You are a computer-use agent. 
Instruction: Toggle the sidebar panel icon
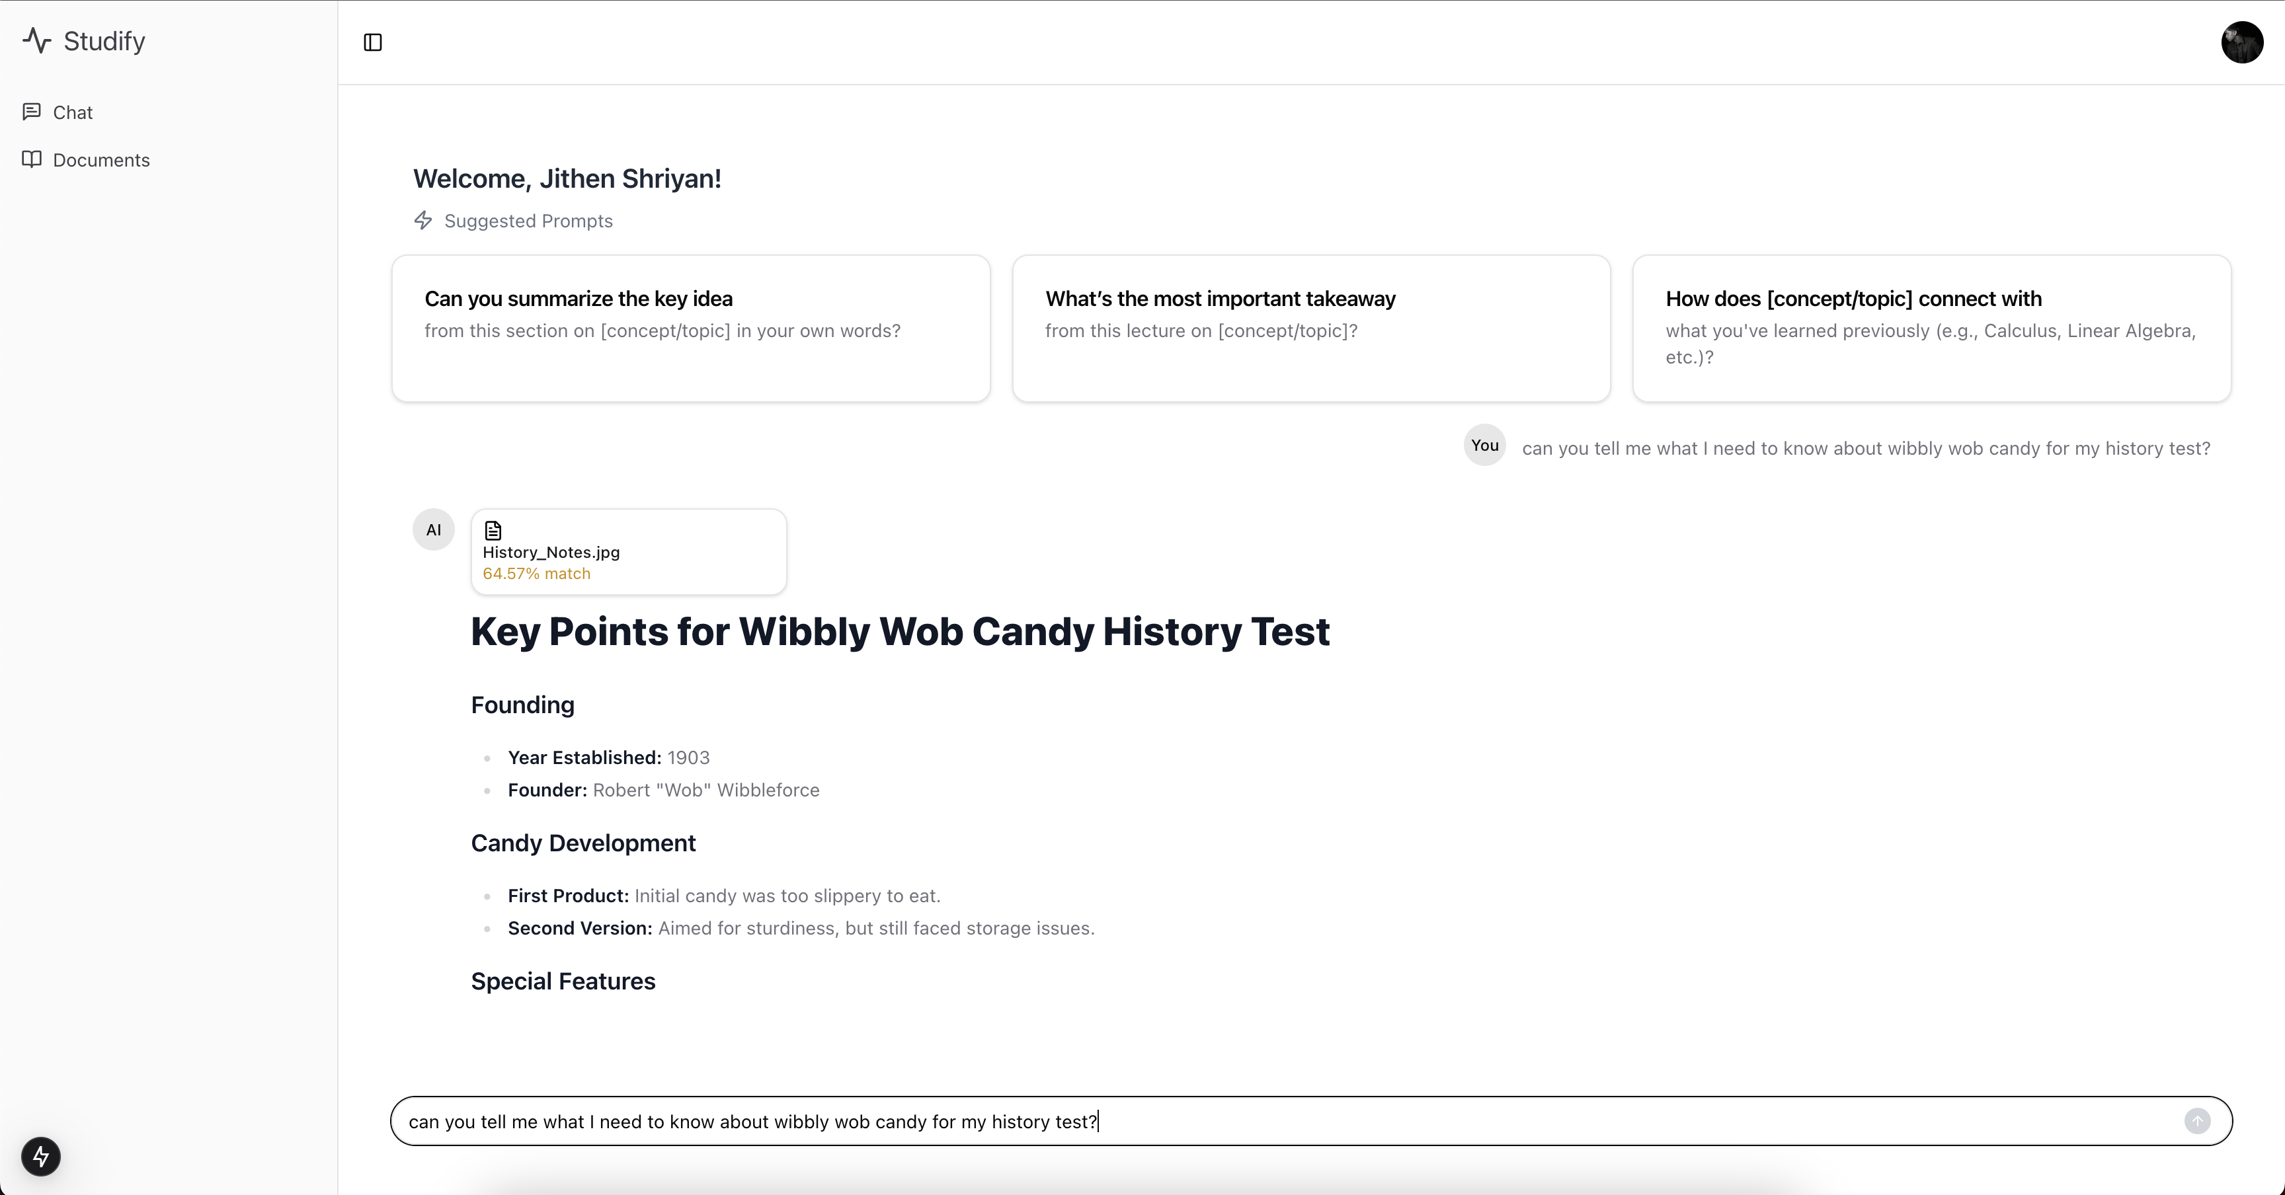pos(372,42)
